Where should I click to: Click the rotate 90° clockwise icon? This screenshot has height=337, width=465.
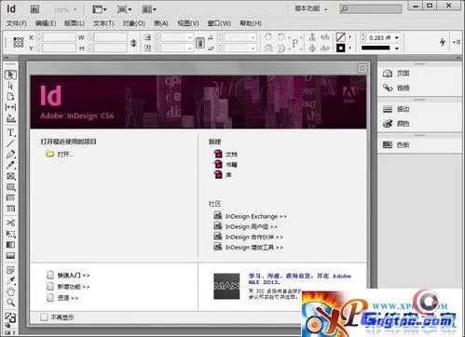268,36
